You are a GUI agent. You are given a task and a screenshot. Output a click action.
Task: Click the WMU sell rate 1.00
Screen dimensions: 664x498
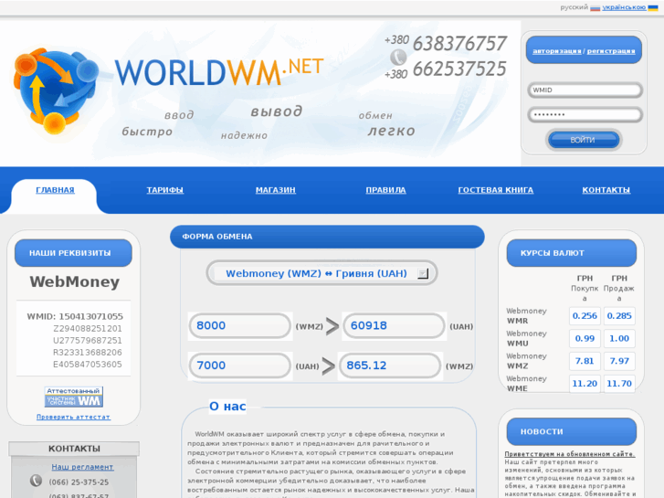pos(619,339)
